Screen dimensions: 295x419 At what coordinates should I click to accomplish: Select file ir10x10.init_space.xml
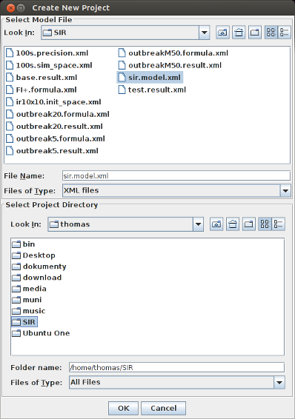pos(53,102)
